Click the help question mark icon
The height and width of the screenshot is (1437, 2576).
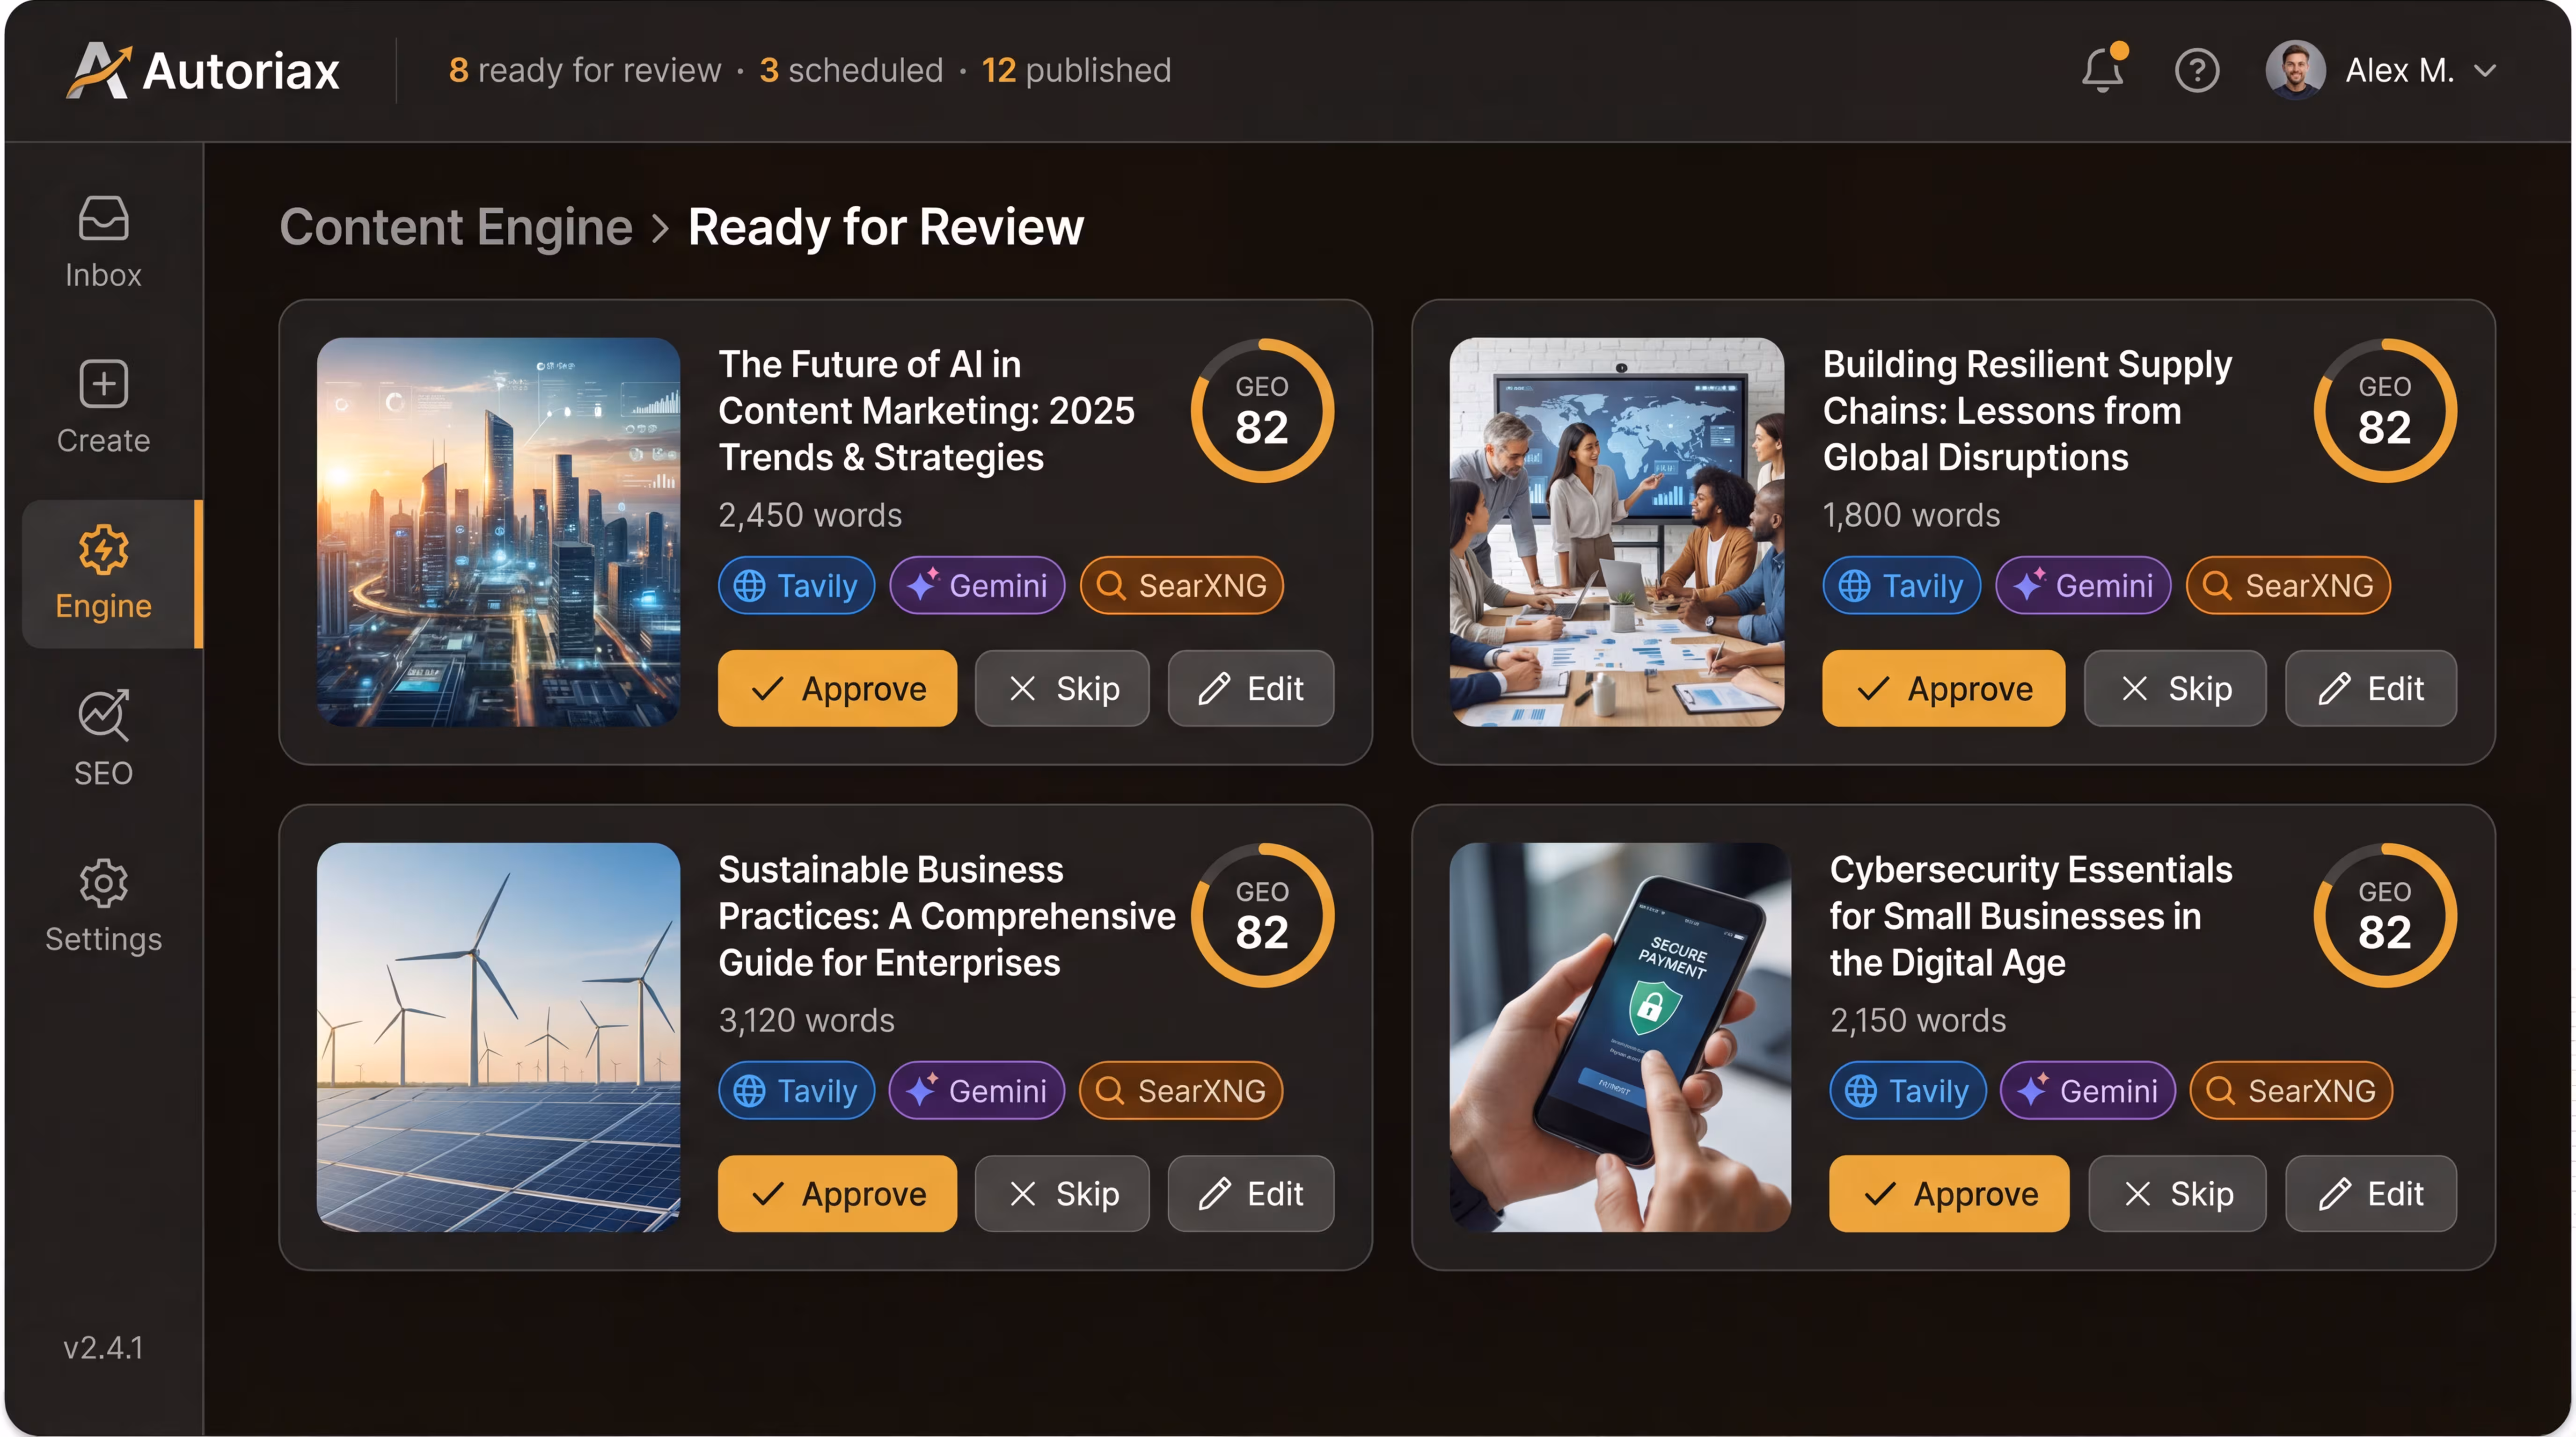click(2197, 70)
